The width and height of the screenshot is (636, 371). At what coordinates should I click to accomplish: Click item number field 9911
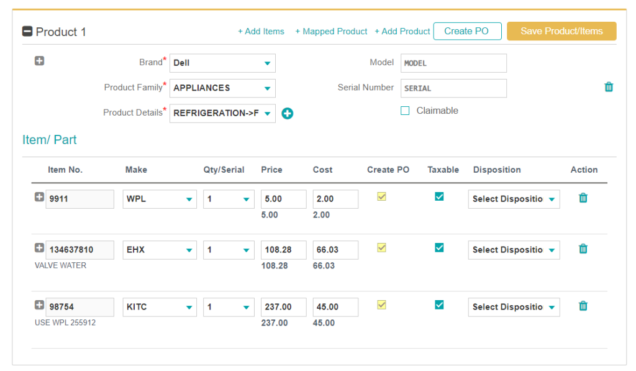click(80, 199)
